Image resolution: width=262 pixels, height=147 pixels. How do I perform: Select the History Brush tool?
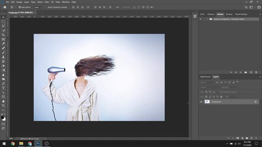(3, 61)
